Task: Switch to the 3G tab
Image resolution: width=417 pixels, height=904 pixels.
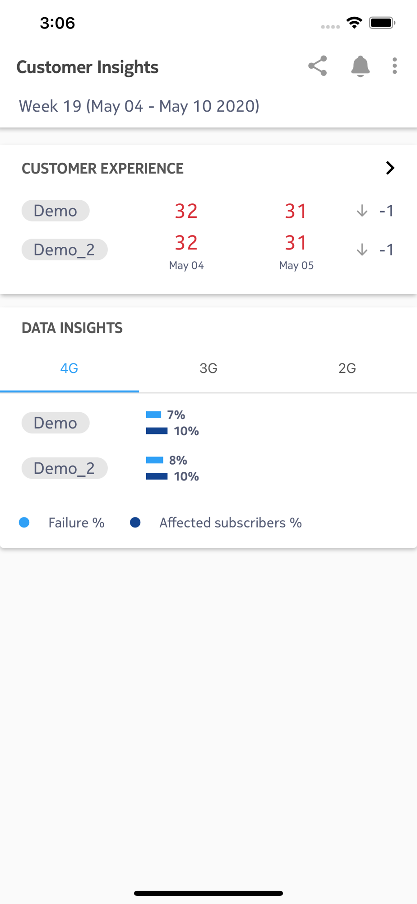Action: point(208,368)
